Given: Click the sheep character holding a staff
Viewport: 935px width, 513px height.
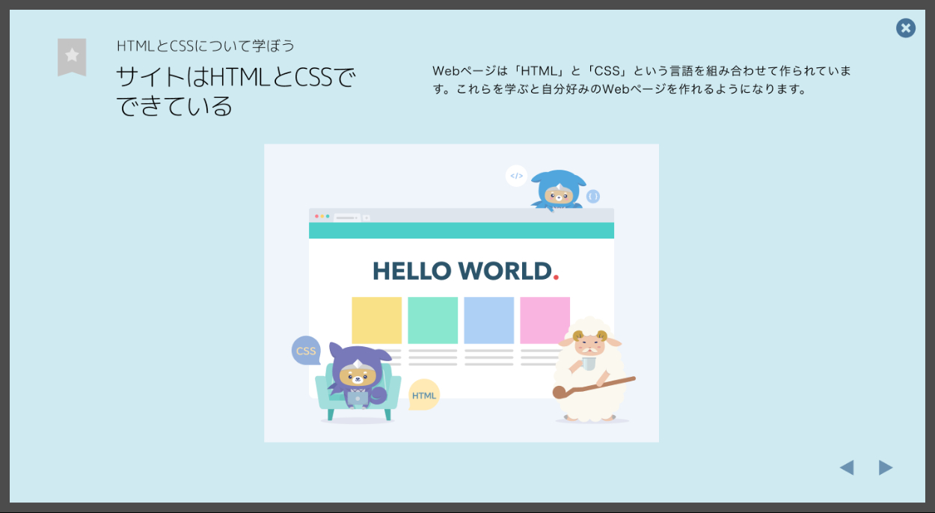Looking at the screenshot, I should pyautogui.click(x=589, y=370).
